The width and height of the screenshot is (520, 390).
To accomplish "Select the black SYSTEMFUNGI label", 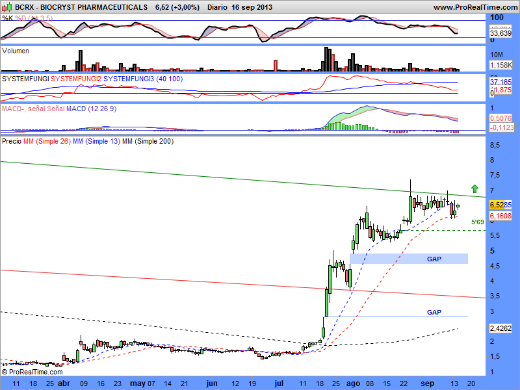I will click(x=25, y=79).
